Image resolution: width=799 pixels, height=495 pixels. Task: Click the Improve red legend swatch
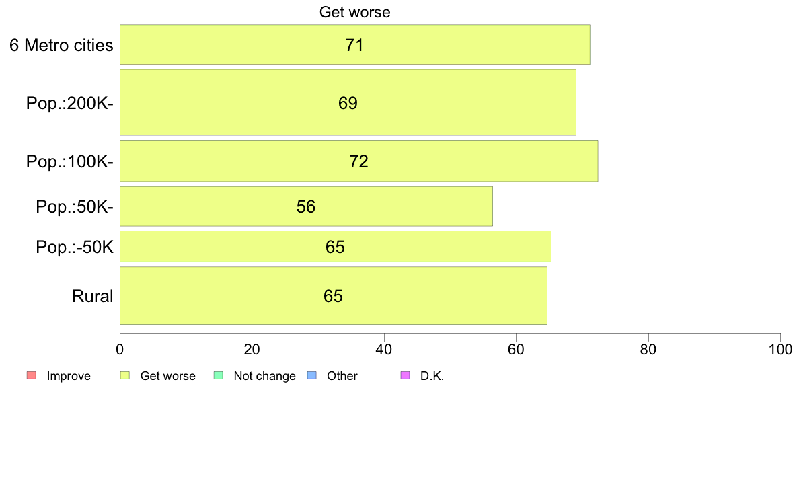click(32, 376)
